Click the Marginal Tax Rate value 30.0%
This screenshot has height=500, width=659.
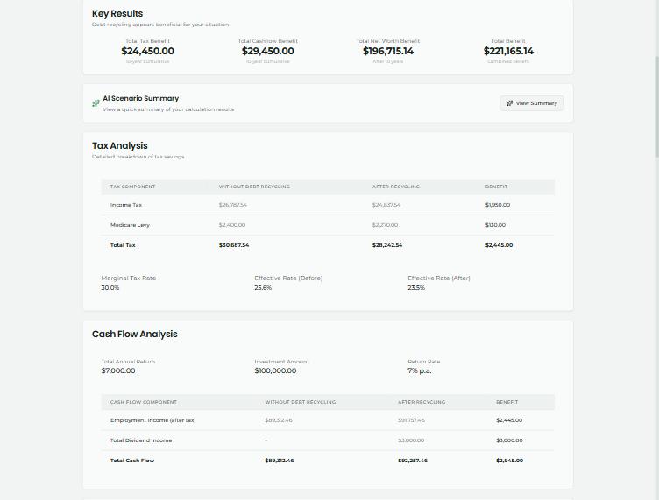click(x=110, y=287)
